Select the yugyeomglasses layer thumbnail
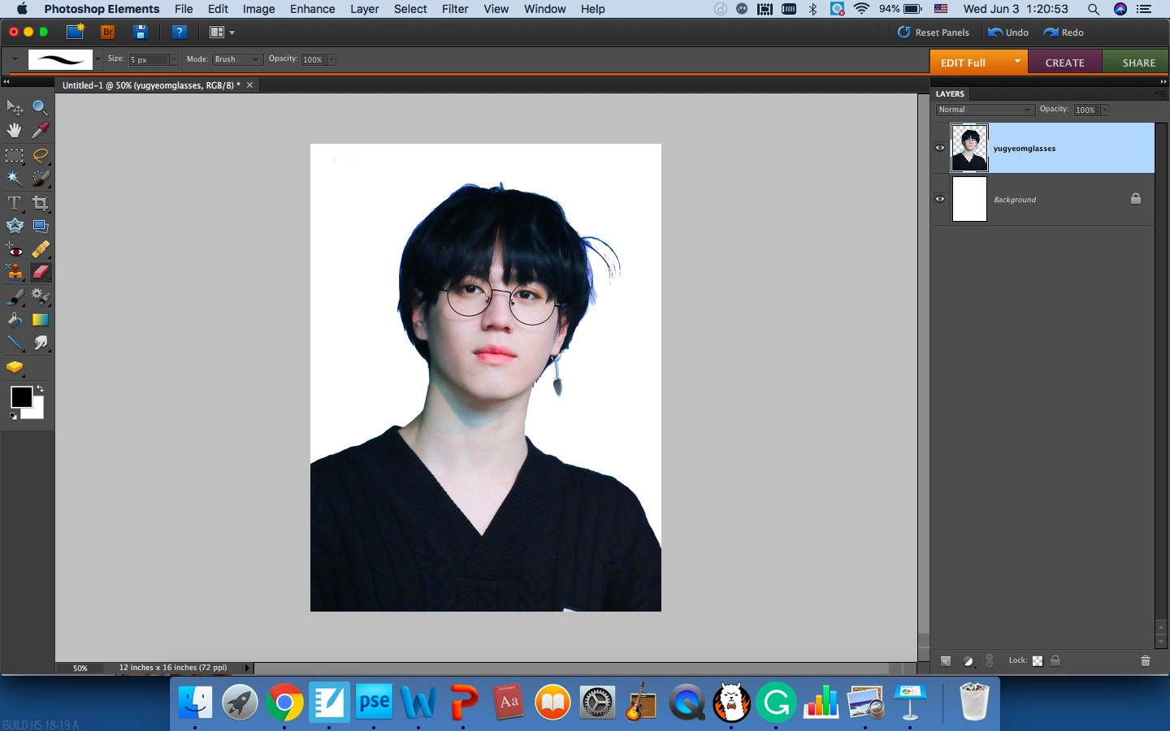 point(969,148)
